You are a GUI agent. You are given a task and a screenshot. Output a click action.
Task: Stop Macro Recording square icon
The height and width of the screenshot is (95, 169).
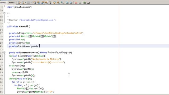point(80,3)
